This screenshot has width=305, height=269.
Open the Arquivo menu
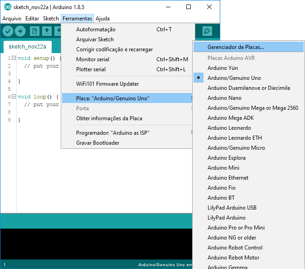(12, 19)
